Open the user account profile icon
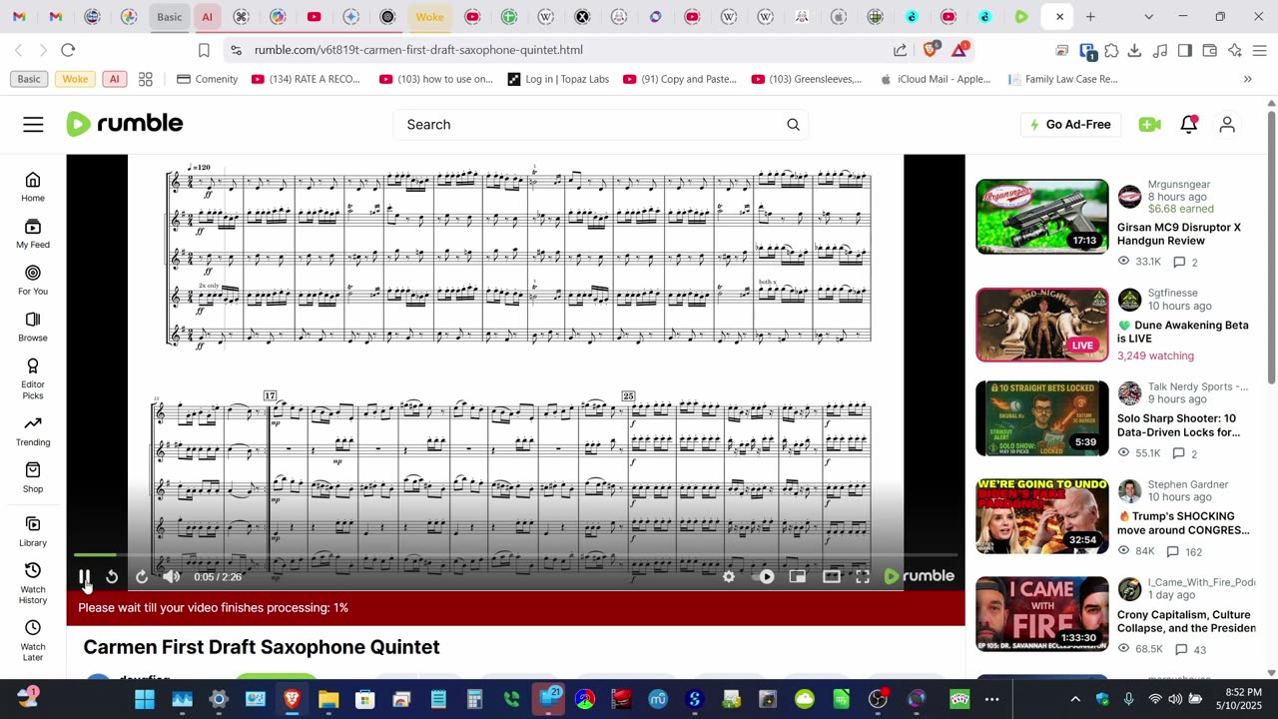Screen dimensions: 1278x719 click(1227, 125)
